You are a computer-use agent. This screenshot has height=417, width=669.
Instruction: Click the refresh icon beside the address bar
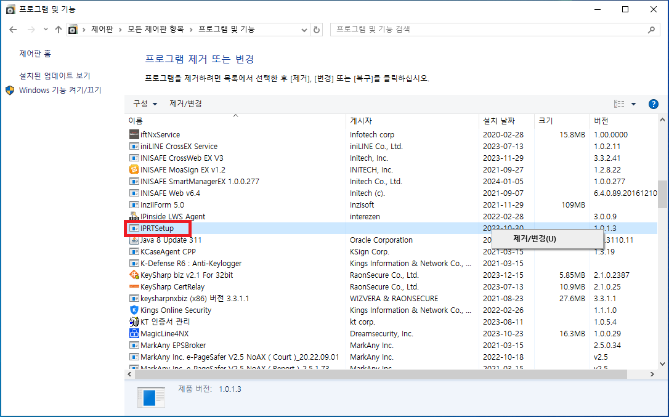pyautogui.click(x=316, y=29)
